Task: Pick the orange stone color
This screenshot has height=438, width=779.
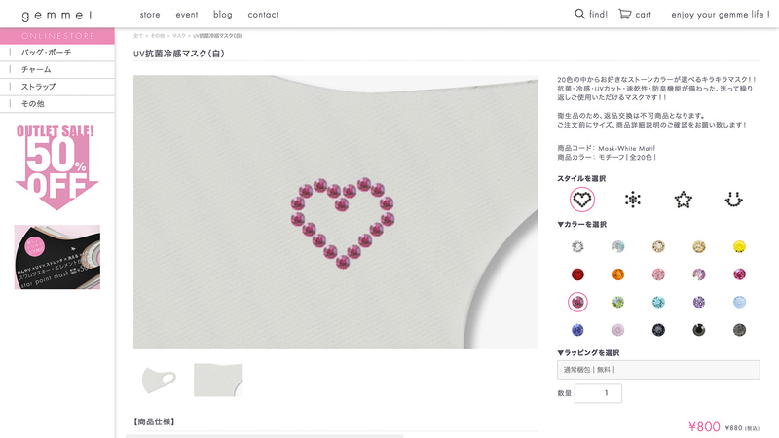Action: [617, 274]
